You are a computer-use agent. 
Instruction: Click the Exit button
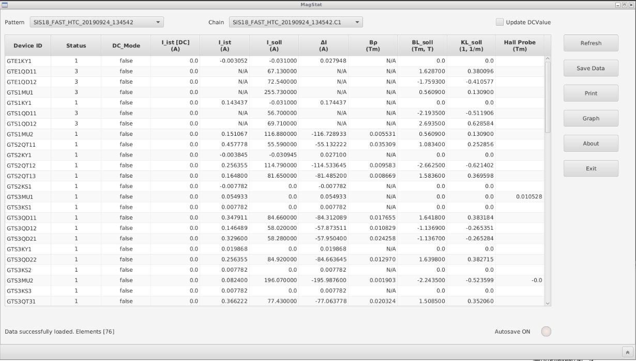tap(590, 168)
